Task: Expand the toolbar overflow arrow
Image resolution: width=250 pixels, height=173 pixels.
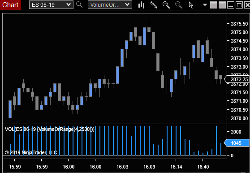Action: point(205,5)
